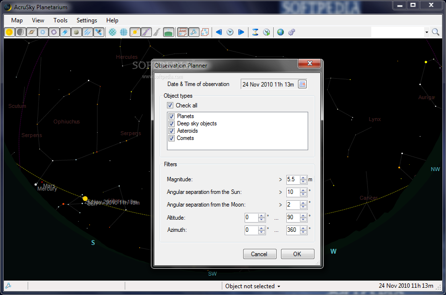Open the Settings menu
This screenshot has width=446, height=295.
(87, 20)
